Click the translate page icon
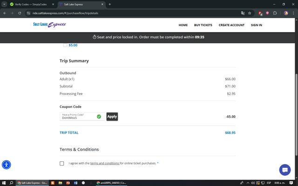The image size is (298, 186). pyautogui.click(x=243, y=13)
